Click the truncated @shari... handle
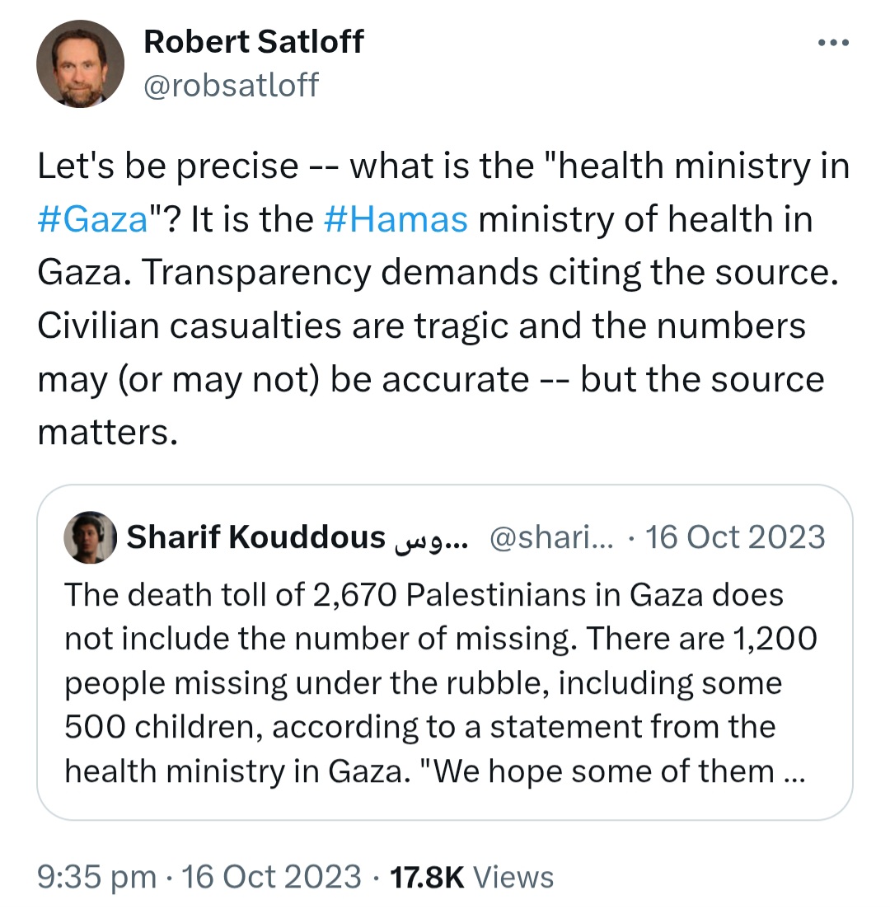Viewport: 890px width, 909px height. click(552, 537)
